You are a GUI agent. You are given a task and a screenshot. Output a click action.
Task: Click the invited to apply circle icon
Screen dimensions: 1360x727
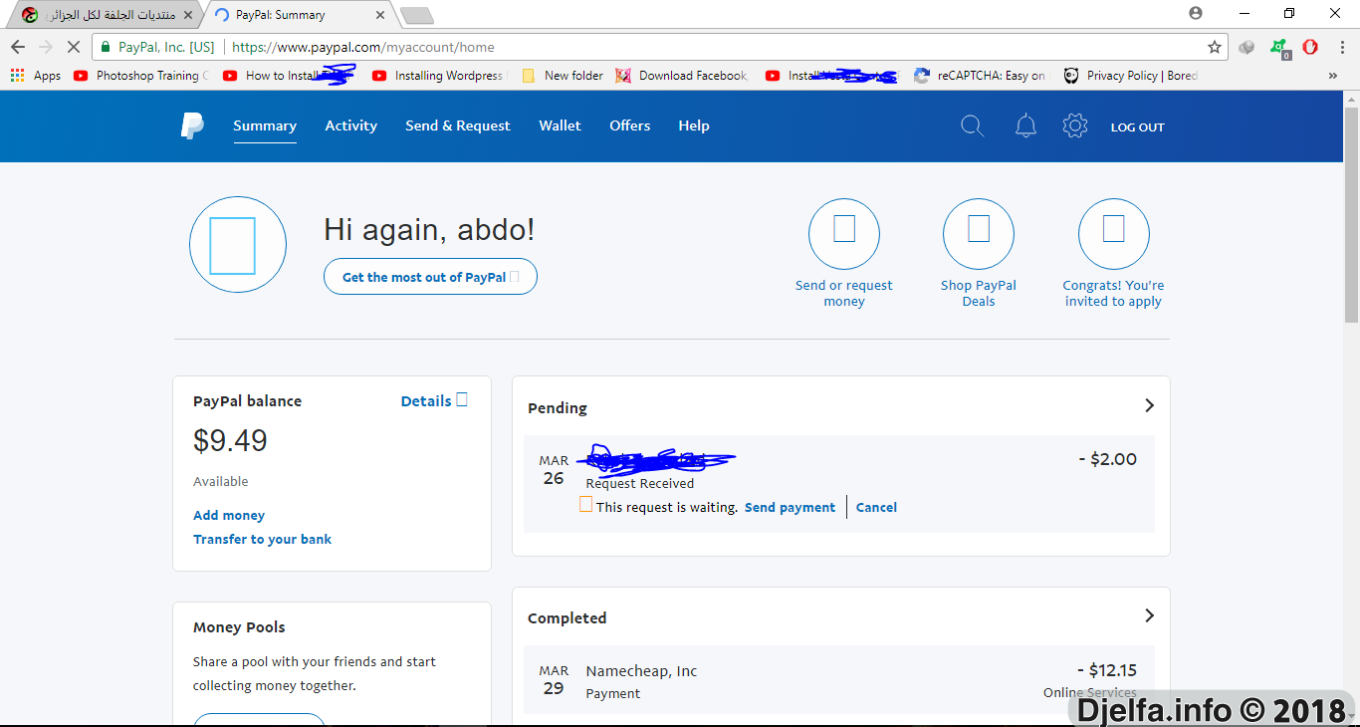pyautogui.click(x=1114, y=234)
